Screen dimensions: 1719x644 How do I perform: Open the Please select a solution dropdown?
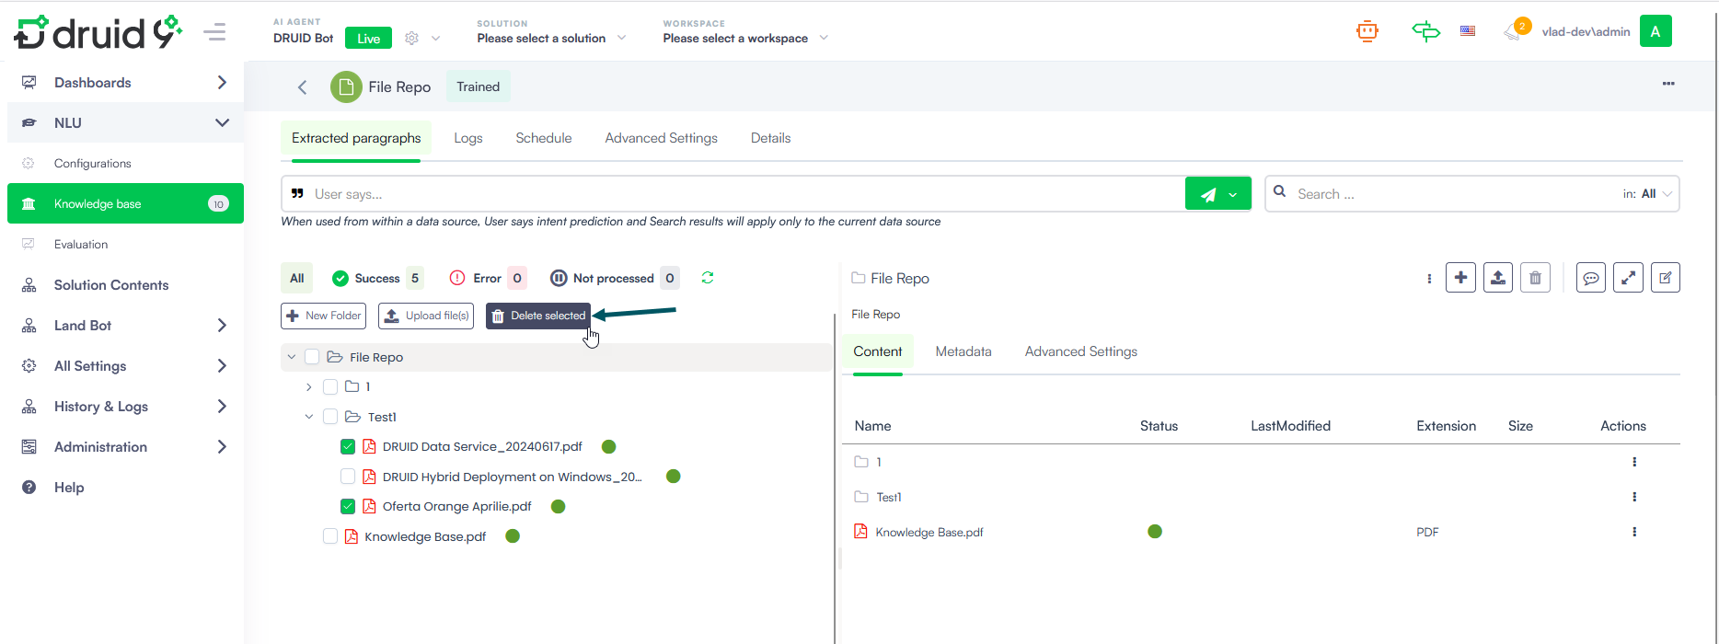click(x=550, y=39)
